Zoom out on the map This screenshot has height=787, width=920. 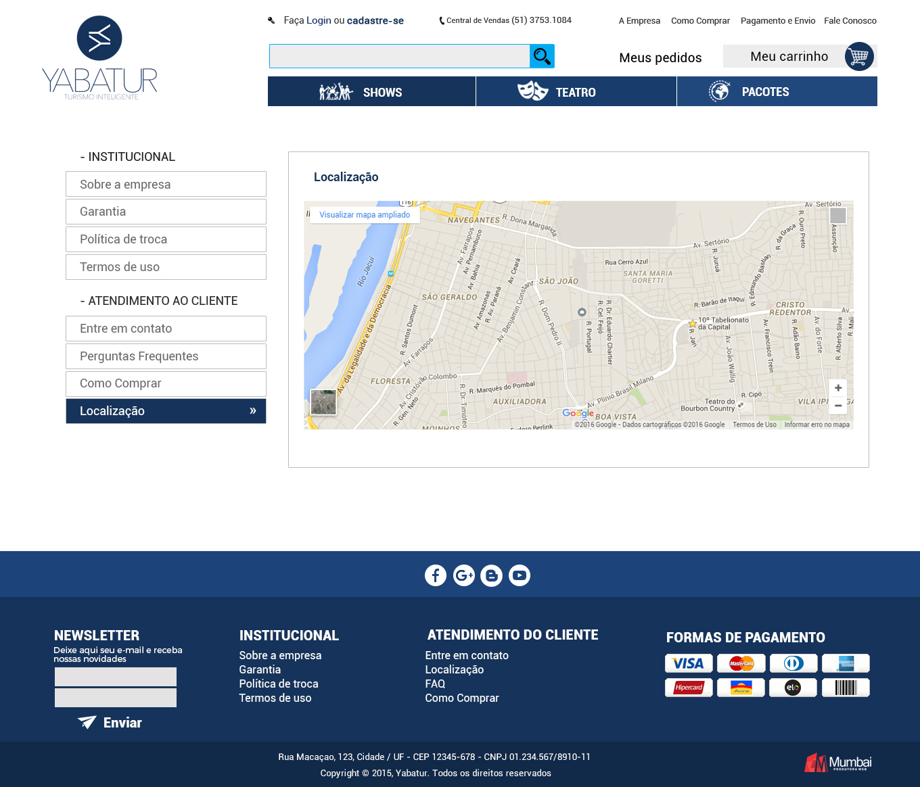838,406
